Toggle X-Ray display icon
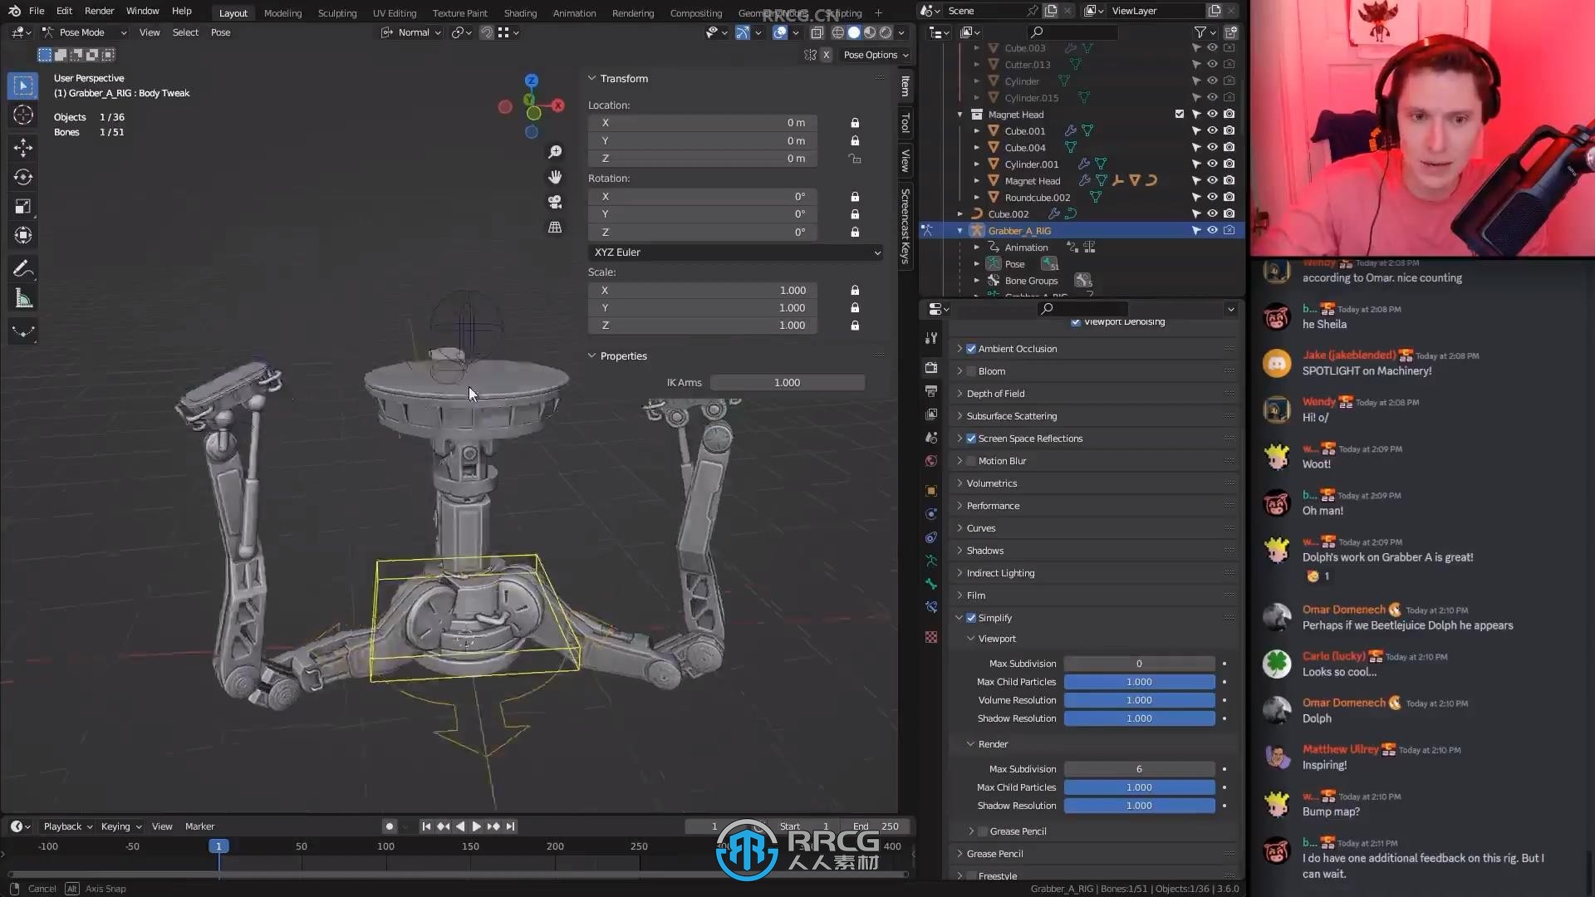This screenshot has width=1595, height=897. pos(817,32)
